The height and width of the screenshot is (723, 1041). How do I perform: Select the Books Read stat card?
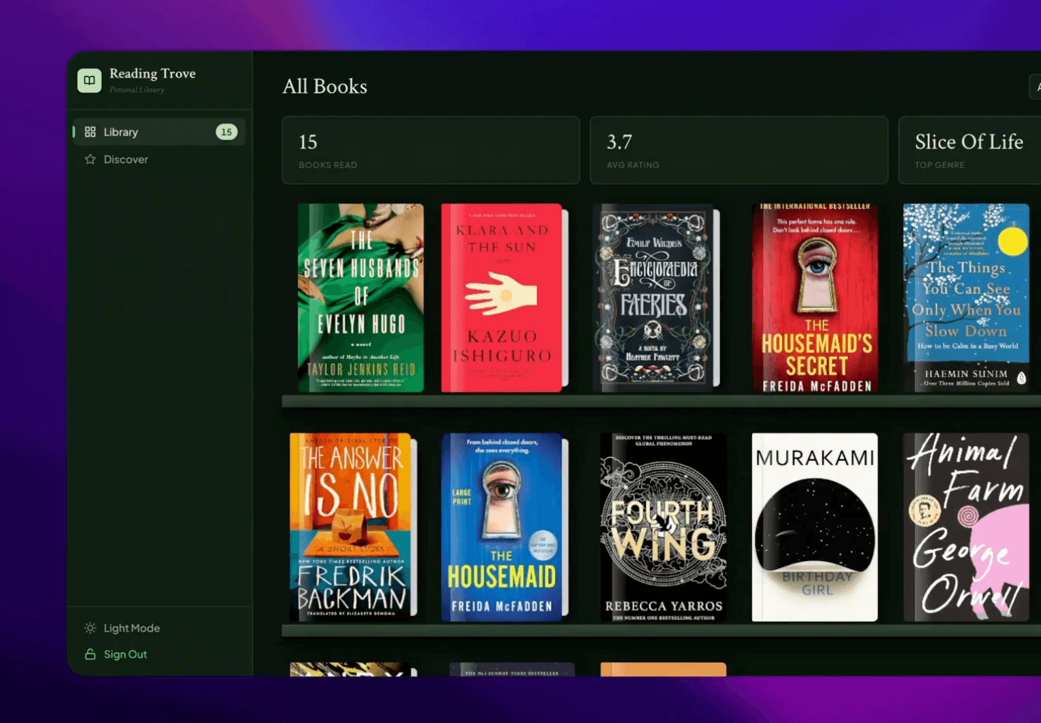pyautogui.click(x=431, y=150)
